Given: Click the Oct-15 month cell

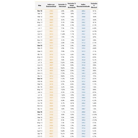Looking at the screenshot, I should pos(40,136).
